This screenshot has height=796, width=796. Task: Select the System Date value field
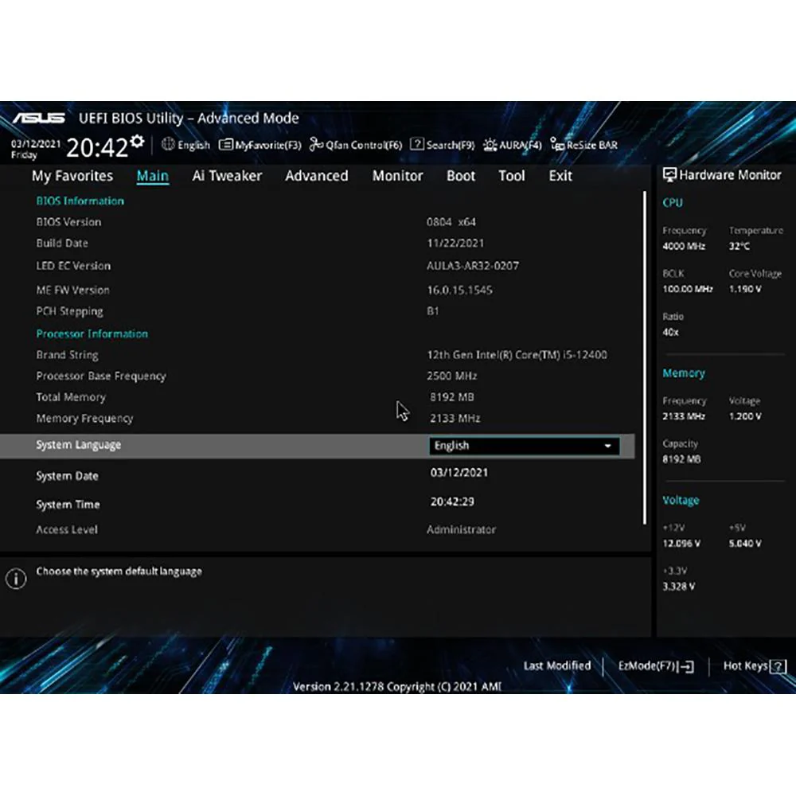459,473
